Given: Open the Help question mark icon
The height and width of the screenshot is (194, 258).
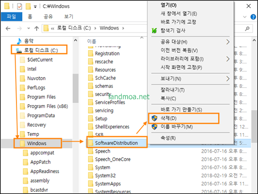Looking at the screenshot, I should tap(253, 17).
